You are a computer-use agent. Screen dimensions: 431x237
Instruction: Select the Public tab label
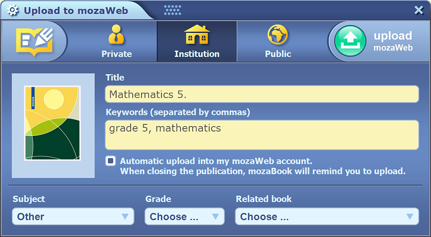pyautogui.click(x=278, y=54)
